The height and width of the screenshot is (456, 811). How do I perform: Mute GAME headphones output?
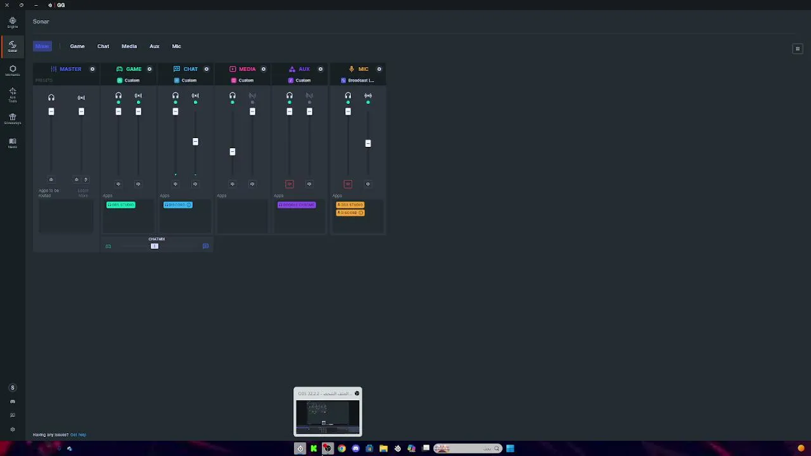point(118,184)
